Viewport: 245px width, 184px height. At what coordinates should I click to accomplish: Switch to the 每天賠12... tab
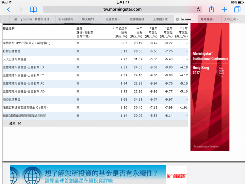(91, 19)
